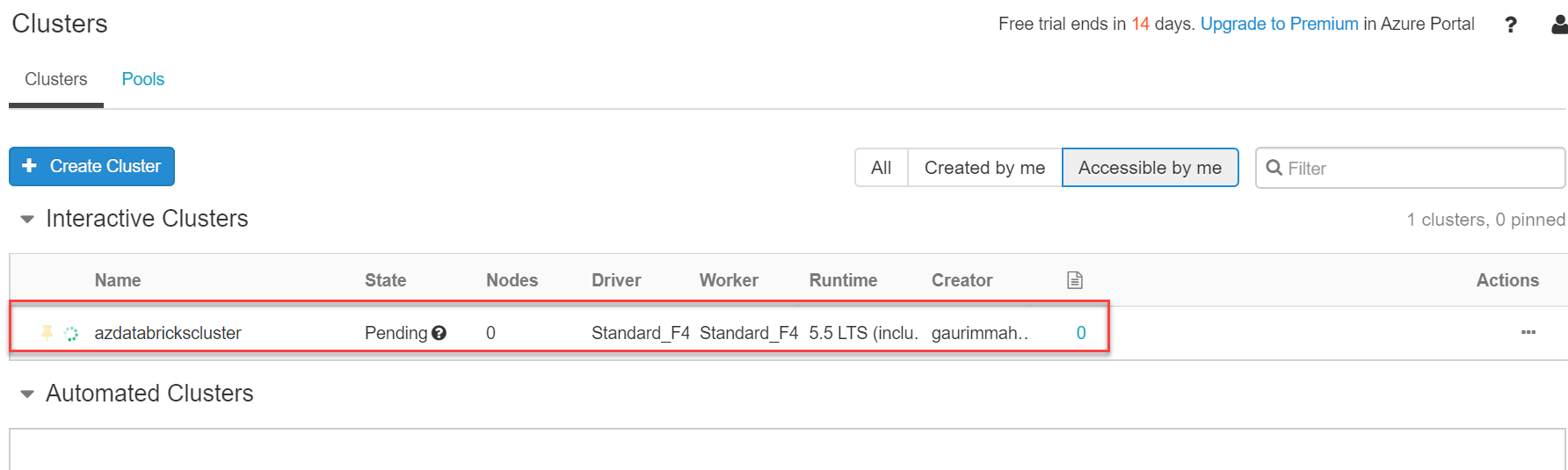Image resolution: width=1568 pixels, height=470 pixels.
Task: Click the attached notebooks count 0 link
Action: point(1081,333)
